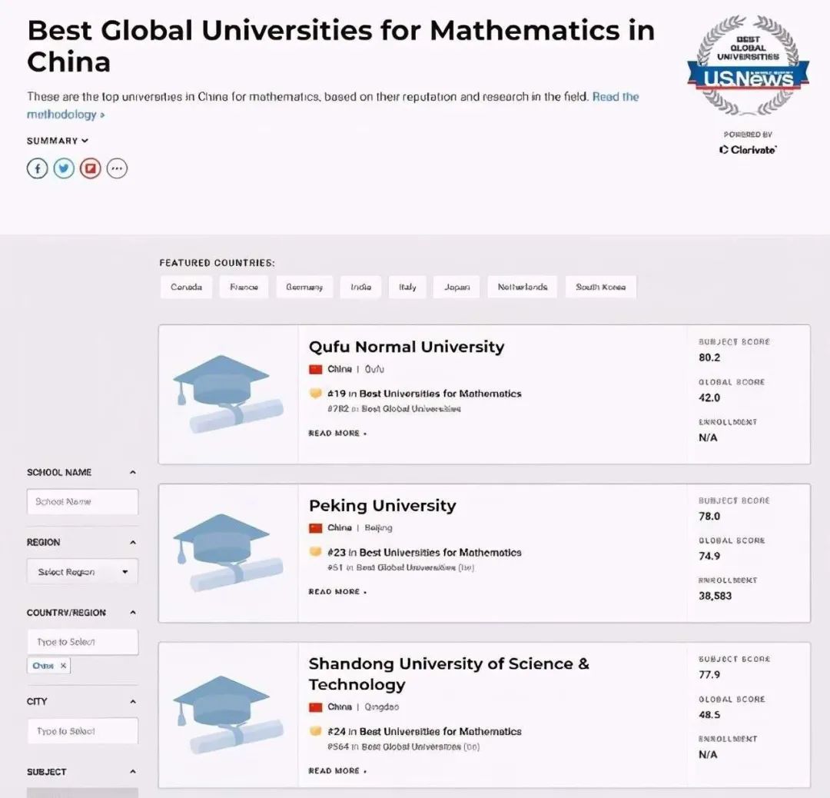The image size is (830, 798).
Task: Expand the Summary section
Action: pos(58,141)
